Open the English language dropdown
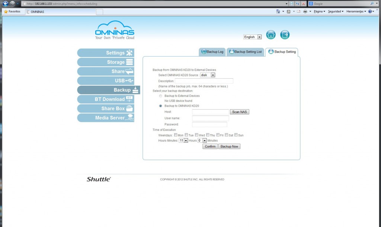The height and width of the screenshot is (227, 381). [x=253, y=37]
